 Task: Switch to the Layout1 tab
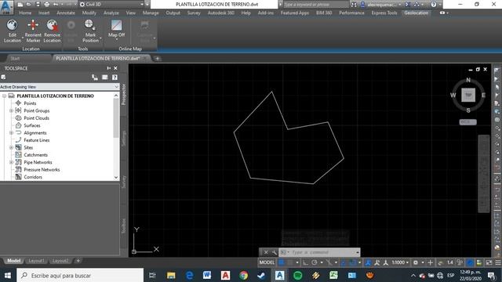[x=36, y=261]
